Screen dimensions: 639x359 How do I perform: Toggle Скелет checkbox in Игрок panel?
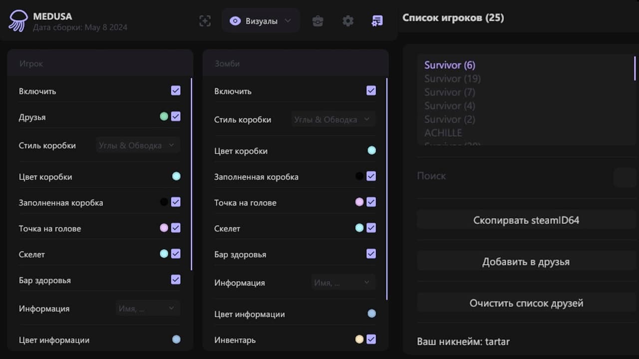[x=176, y=253]
